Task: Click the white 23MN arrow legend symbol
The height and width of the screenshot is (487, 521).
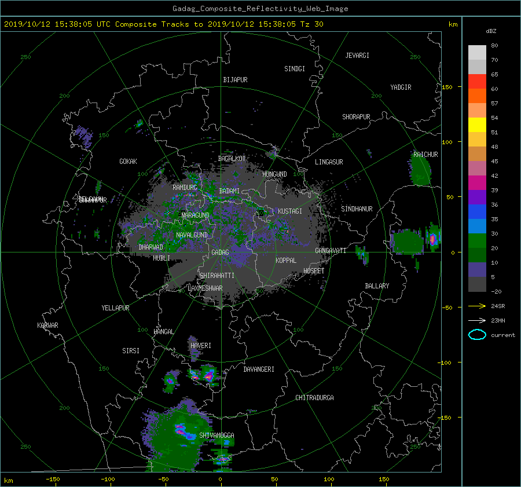Action: click(477, 320)
